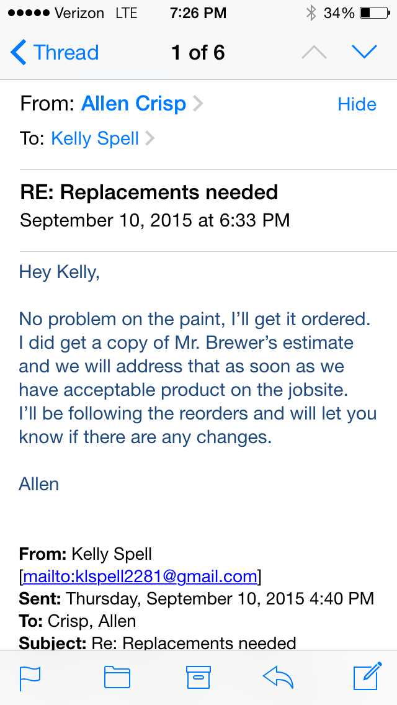Open sender Allen Crisp contact details

[134, 104]
